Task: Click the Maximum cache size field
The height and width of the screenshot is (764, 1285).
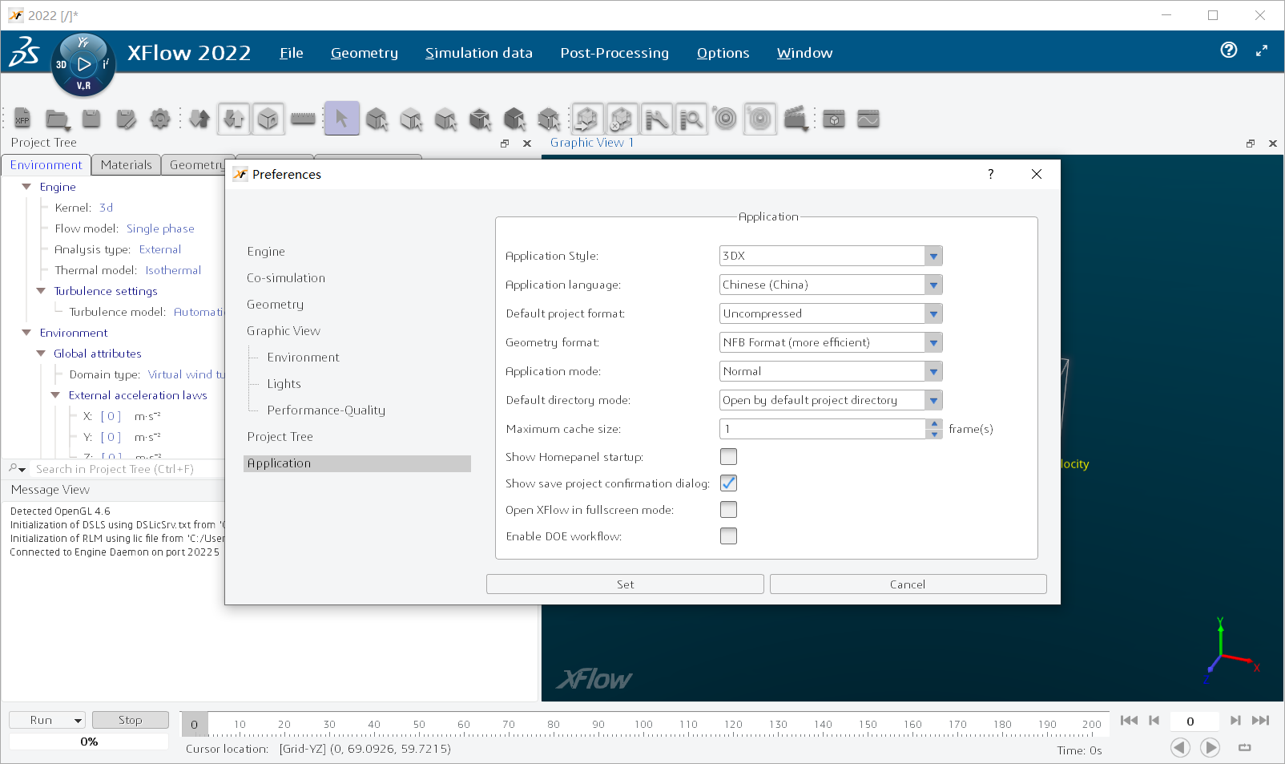Action: 823,429
